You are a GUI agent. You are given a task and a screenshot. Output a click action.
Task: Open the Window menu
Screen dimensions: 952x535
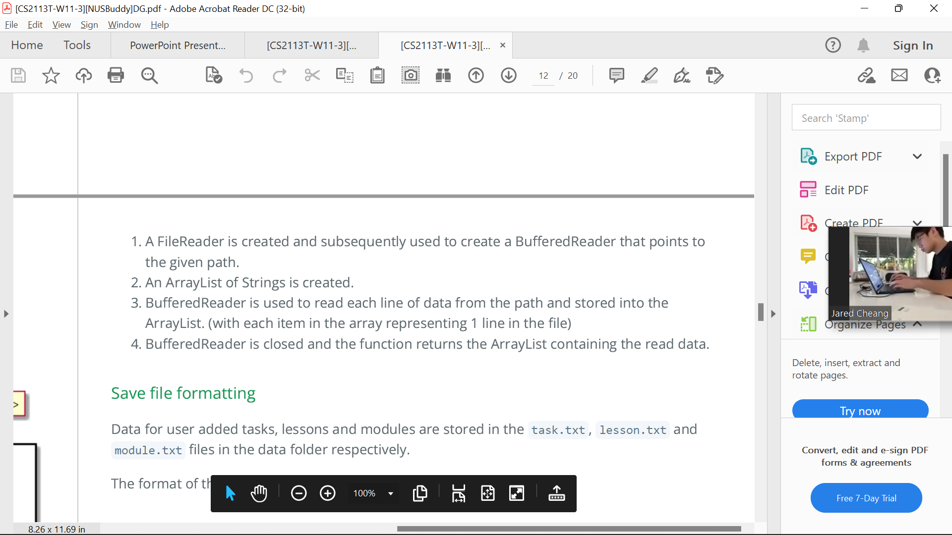(124, 25)
